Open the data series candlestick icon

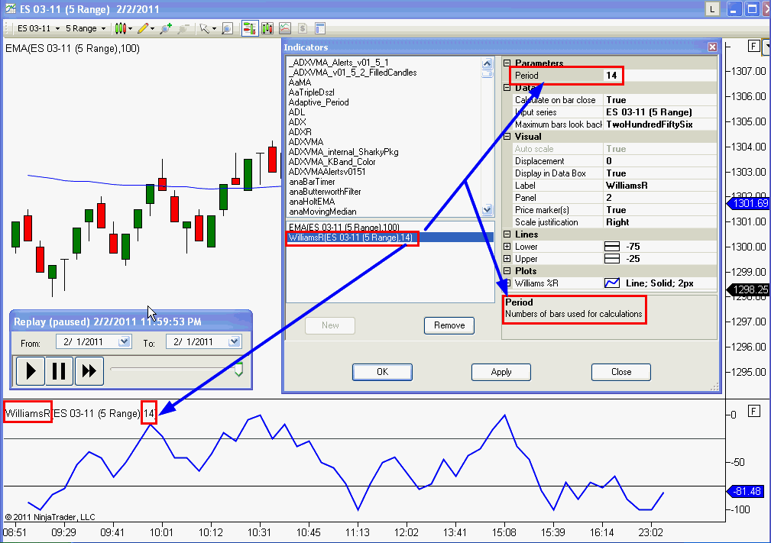tap(267, 28)
